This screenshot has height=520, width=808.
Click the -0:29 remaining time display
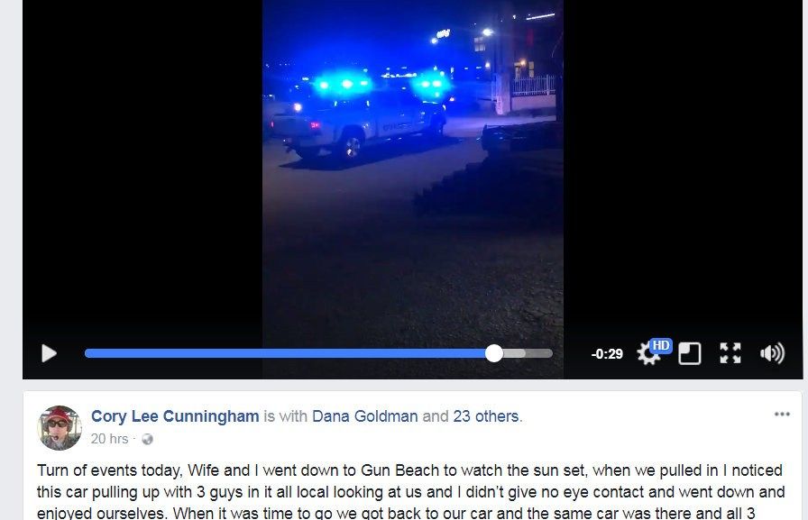coord(607,354)
